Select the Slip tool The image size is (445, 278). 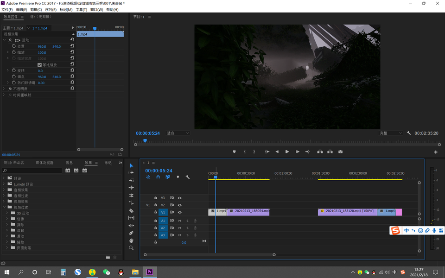[131, 218]
